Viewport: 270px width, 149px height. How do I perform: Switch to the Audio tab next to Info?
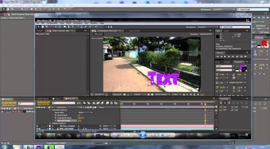(227, 31)
